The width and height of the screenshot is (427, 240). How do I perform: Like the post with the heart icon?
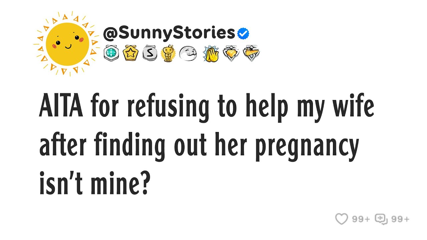[341, 219]
